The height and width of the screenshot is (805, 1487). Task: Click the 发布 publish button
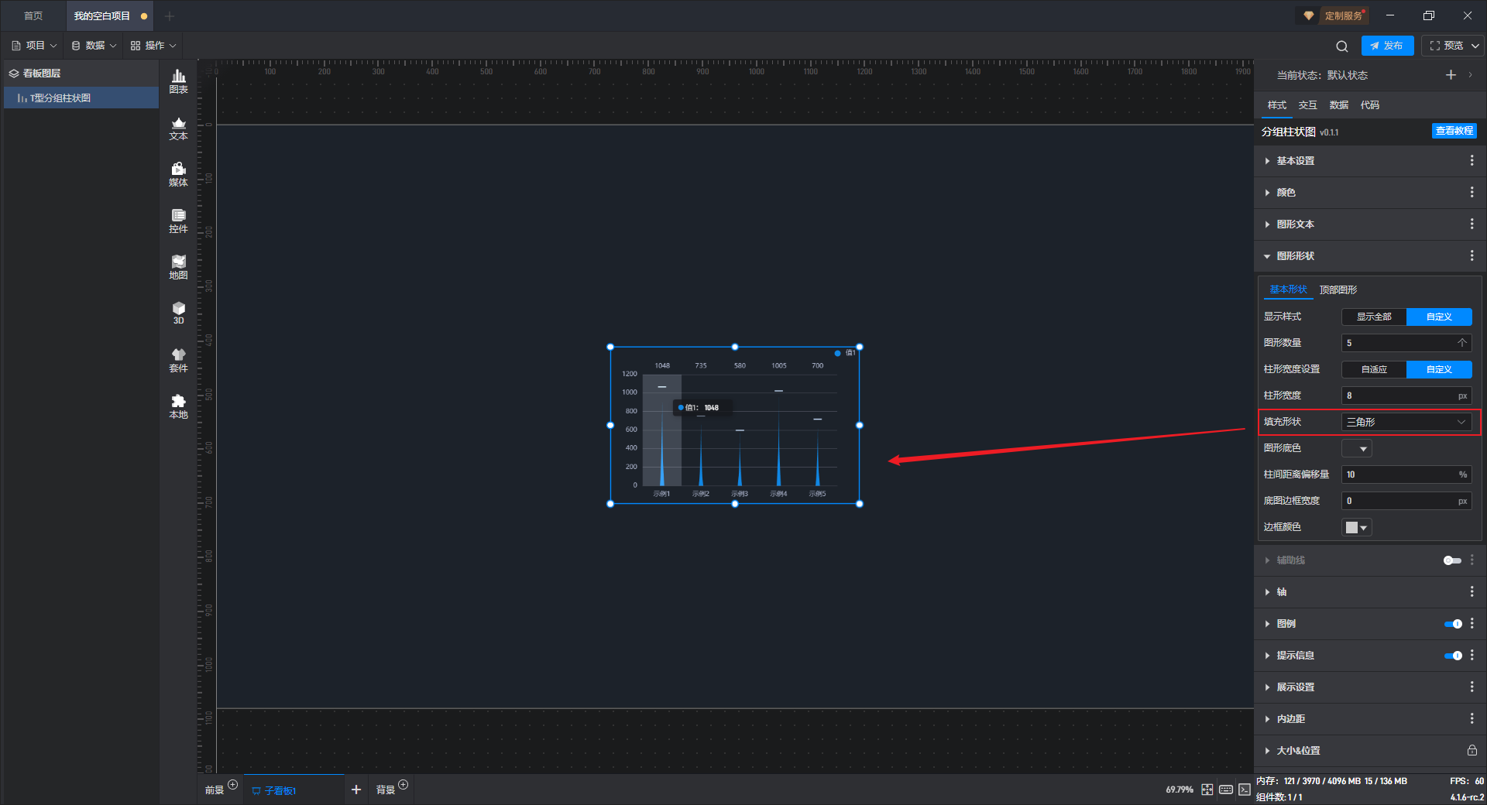1387,46
